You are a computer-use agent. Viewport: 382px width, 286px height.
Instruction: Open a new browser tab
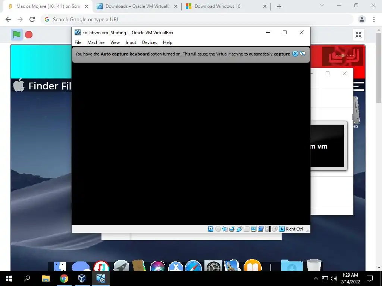pos(279,7)
